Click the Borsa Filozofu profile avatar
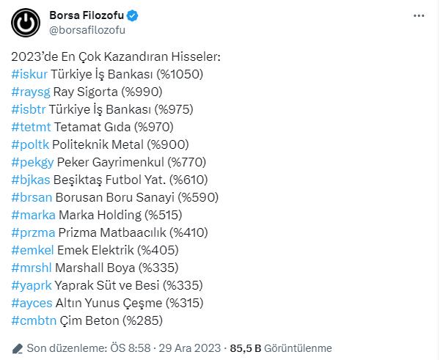Viewport: 440px width, 360px height. tap(26, 22)
